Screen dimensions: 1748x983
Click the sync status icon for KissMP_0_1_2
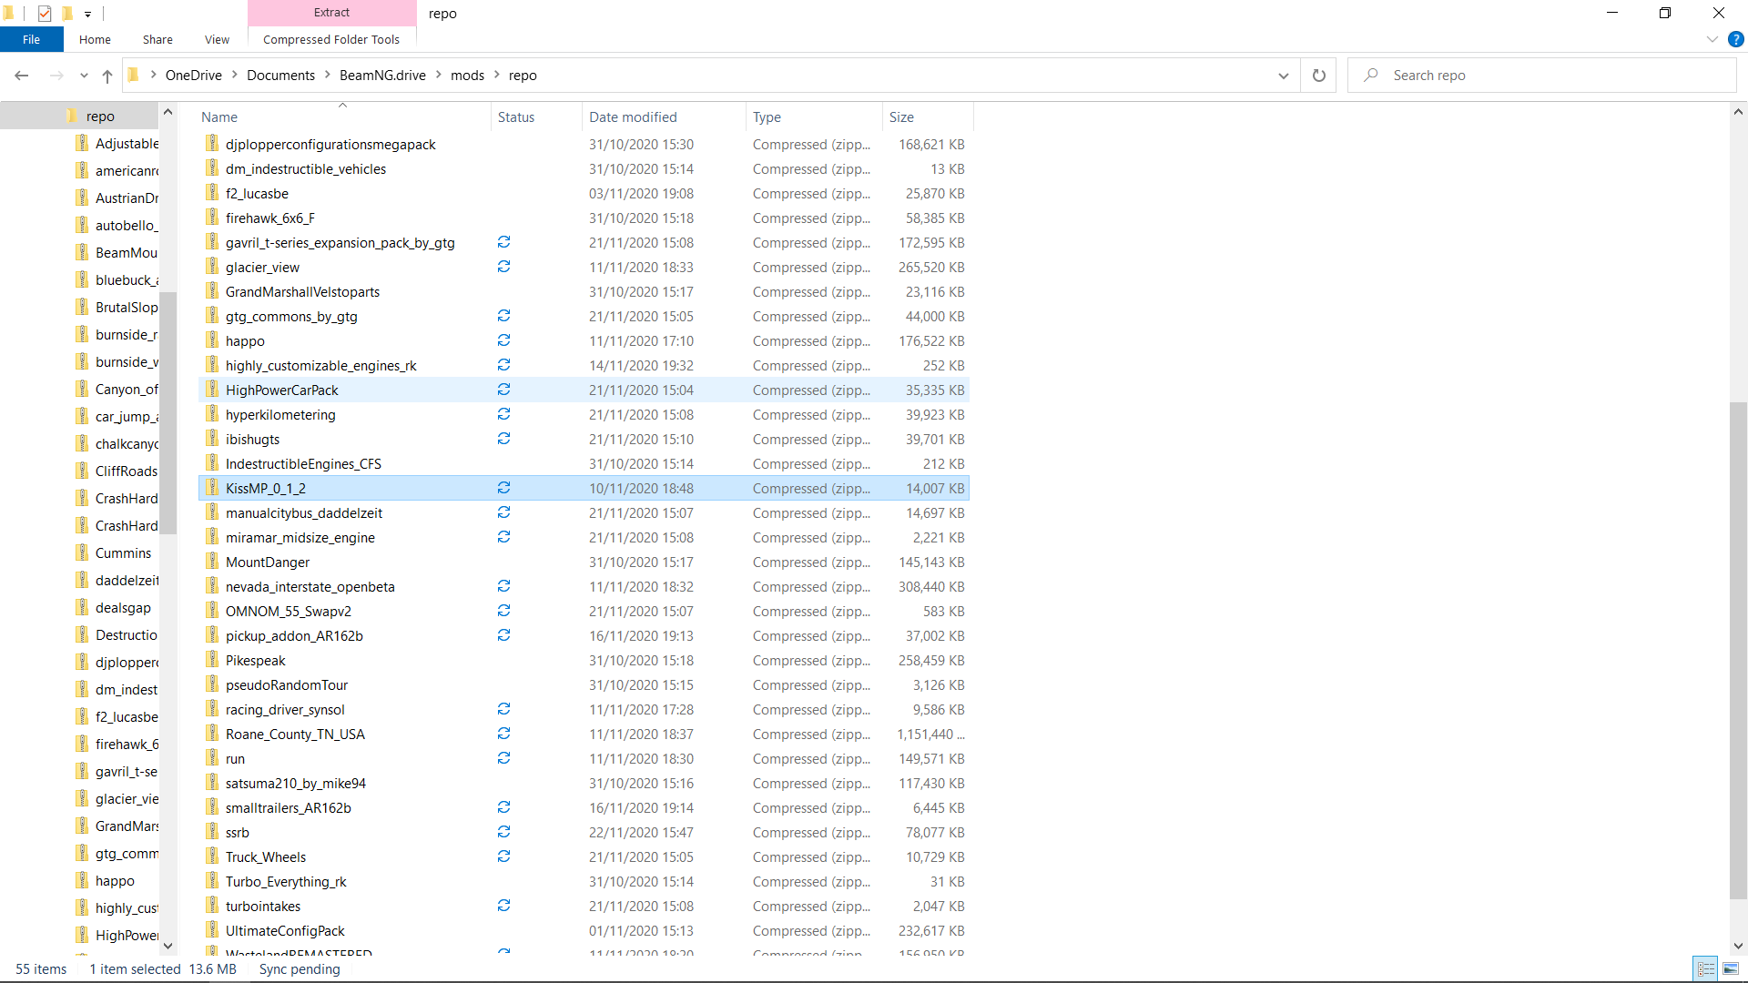(503, 489)
